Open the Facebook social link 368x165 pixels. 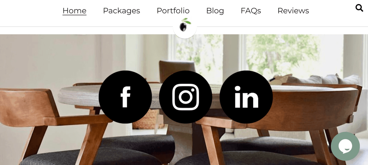click(x=125, y=97)
